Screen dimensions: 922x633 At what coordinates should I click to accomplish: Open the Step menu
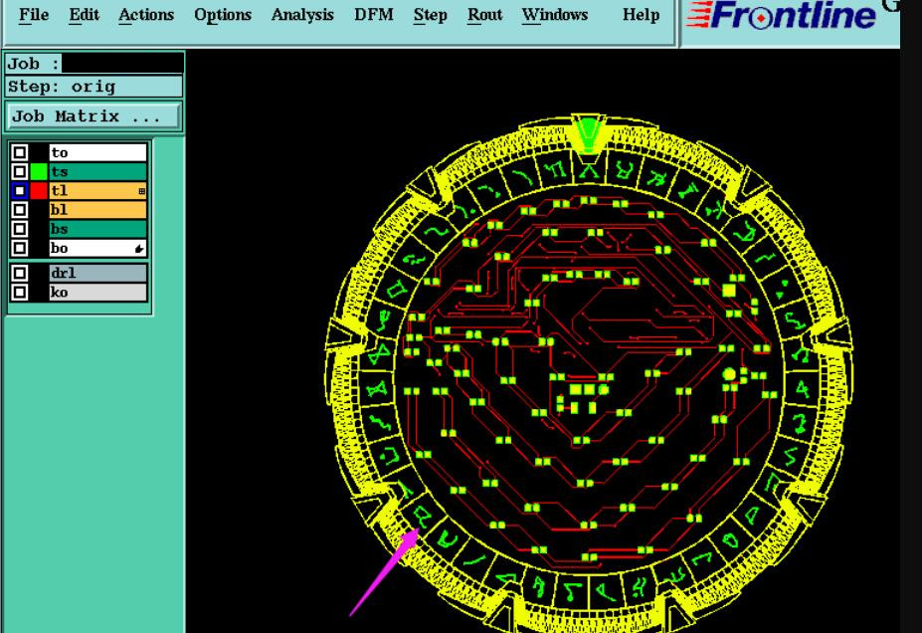point(430,15)
